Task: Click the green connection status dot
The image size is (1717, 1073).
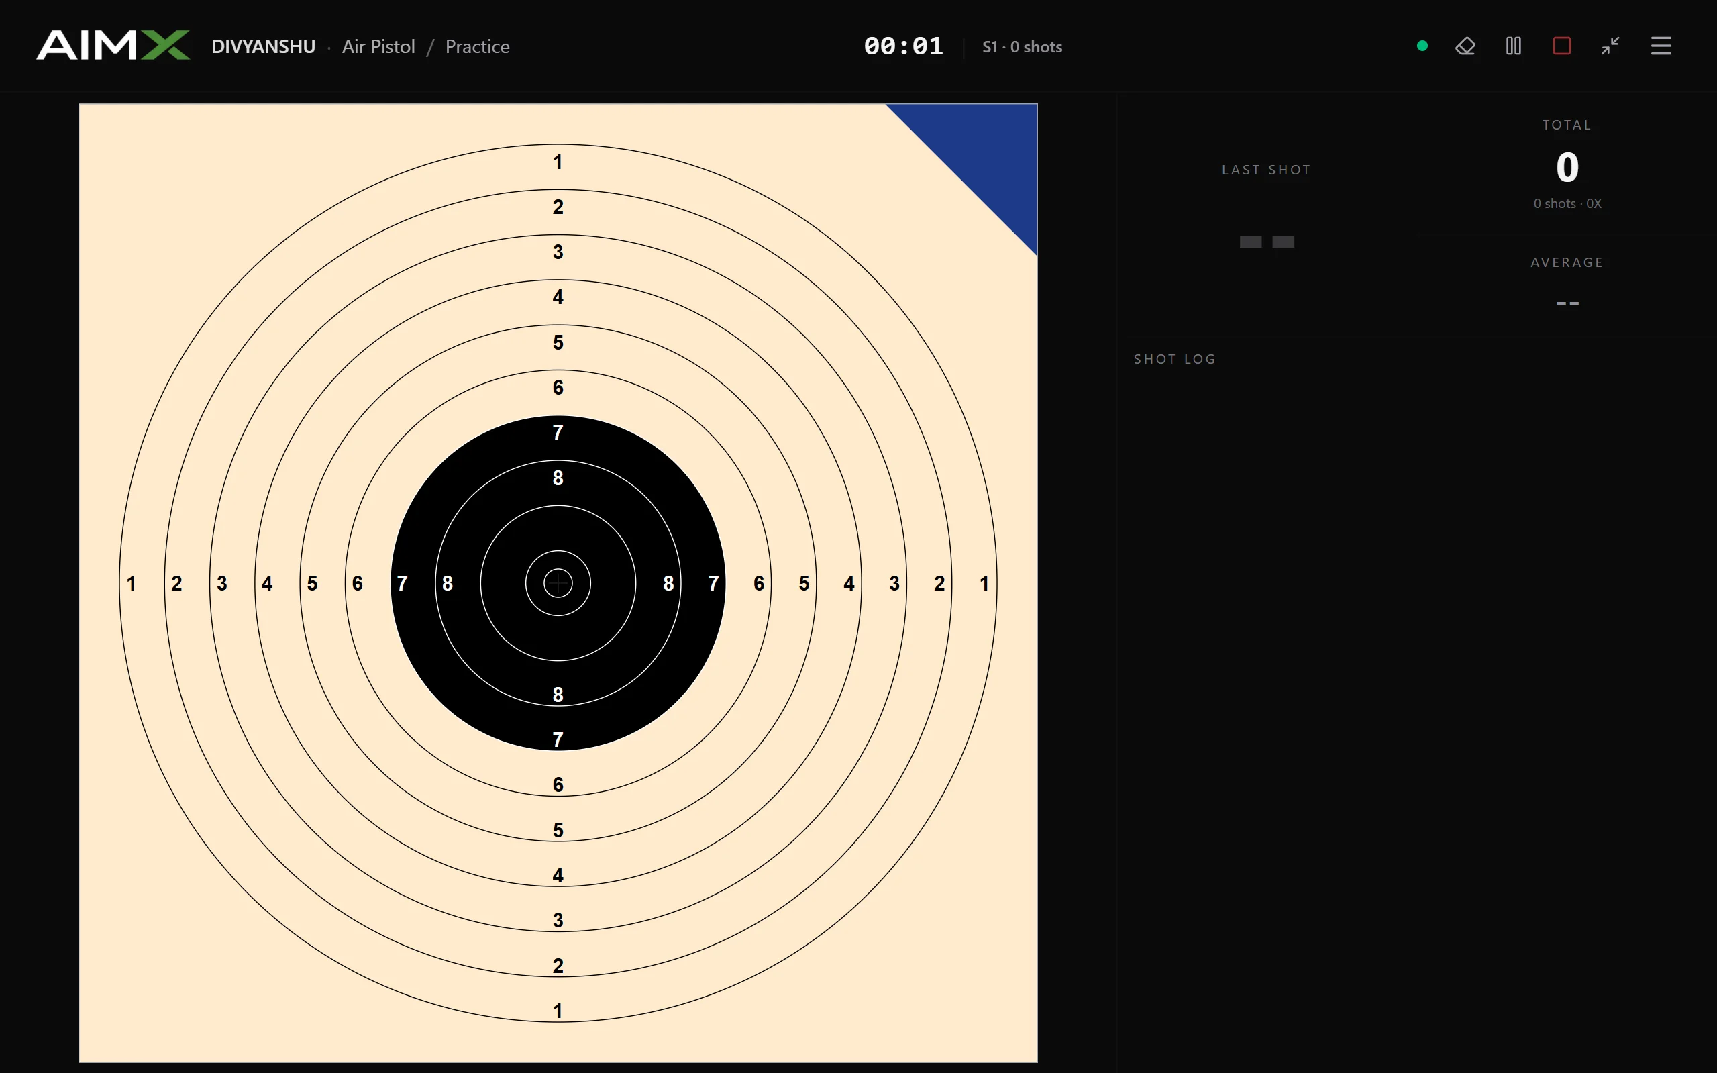Action: (x=1422, y=46)
